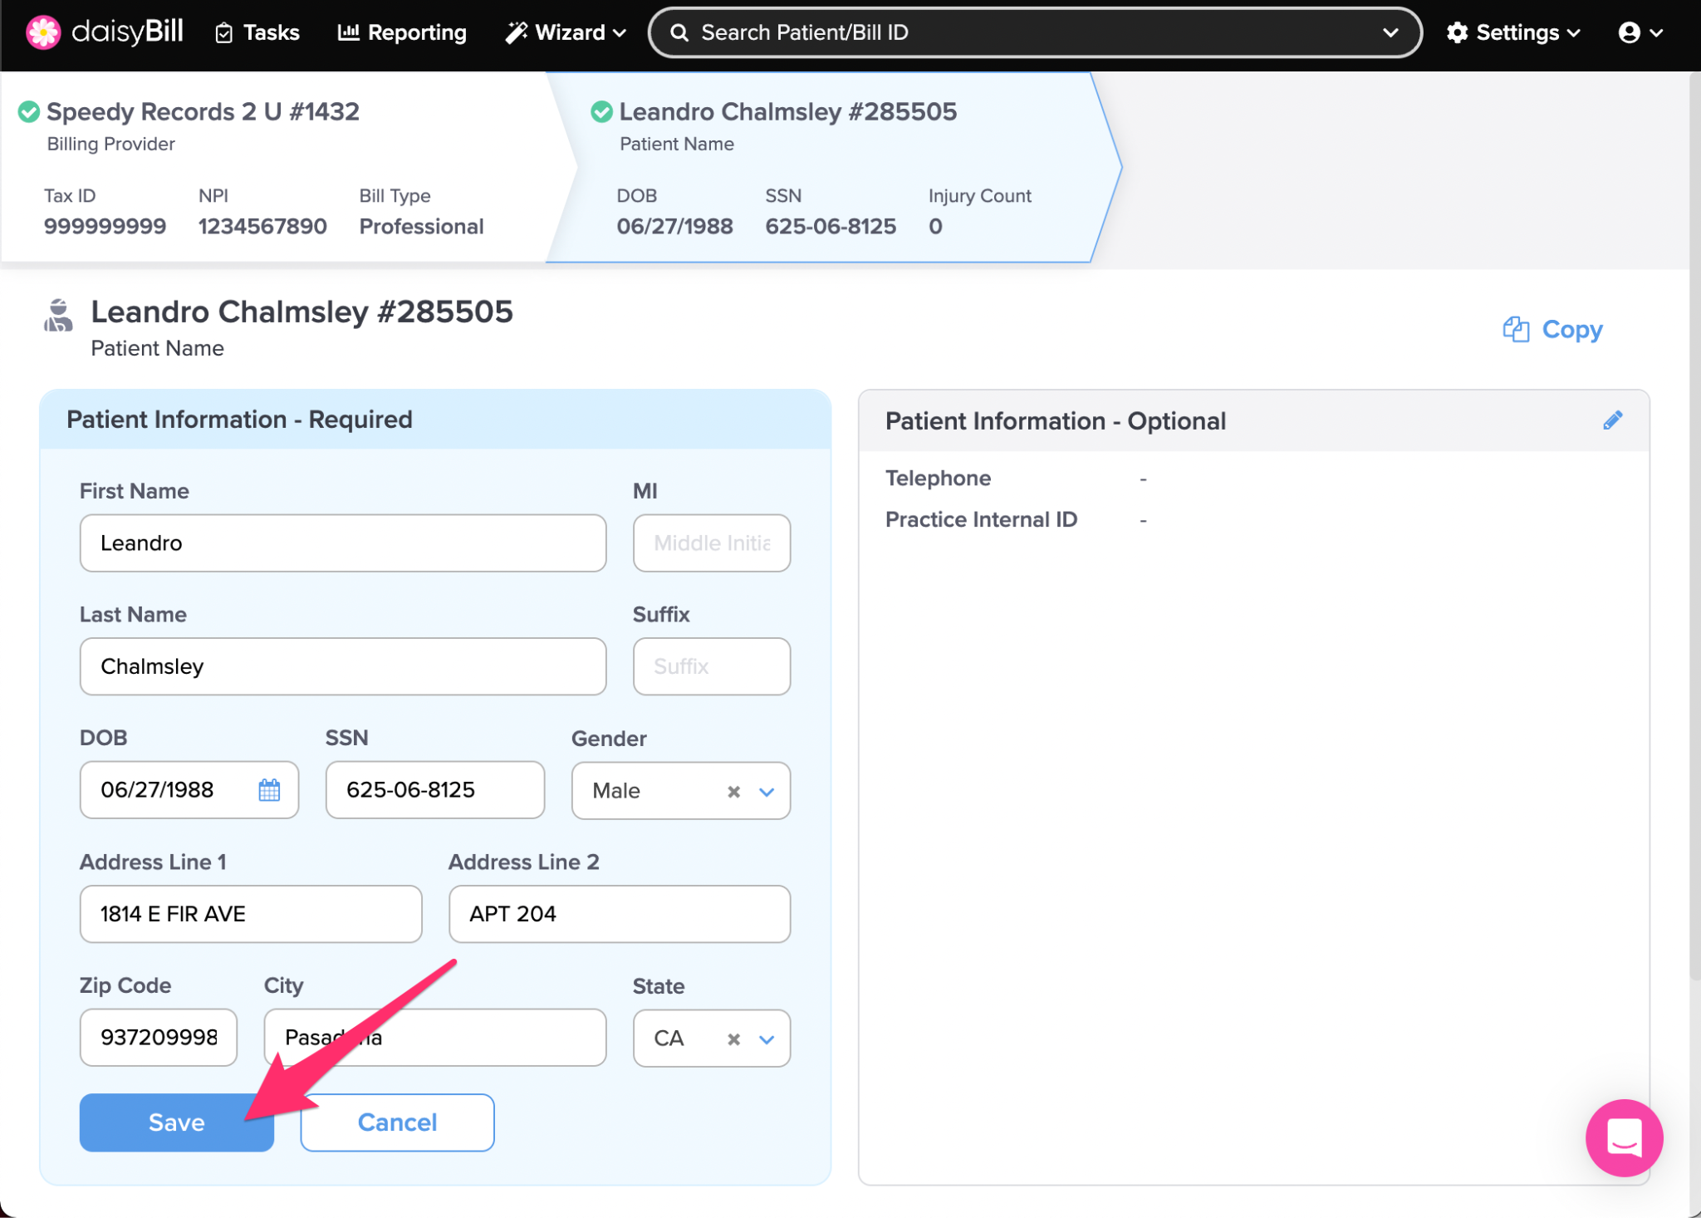Open the chat support bubble

pos(1624,1137)
